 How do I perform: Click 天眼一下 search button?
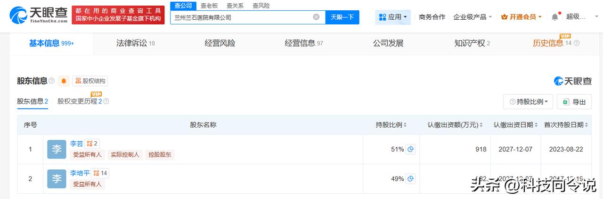point(342,17)
